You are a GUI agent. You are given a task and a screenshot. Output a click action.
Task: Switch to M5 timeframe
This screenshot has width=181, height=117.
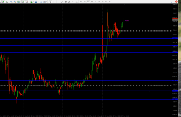pos(85,2)
